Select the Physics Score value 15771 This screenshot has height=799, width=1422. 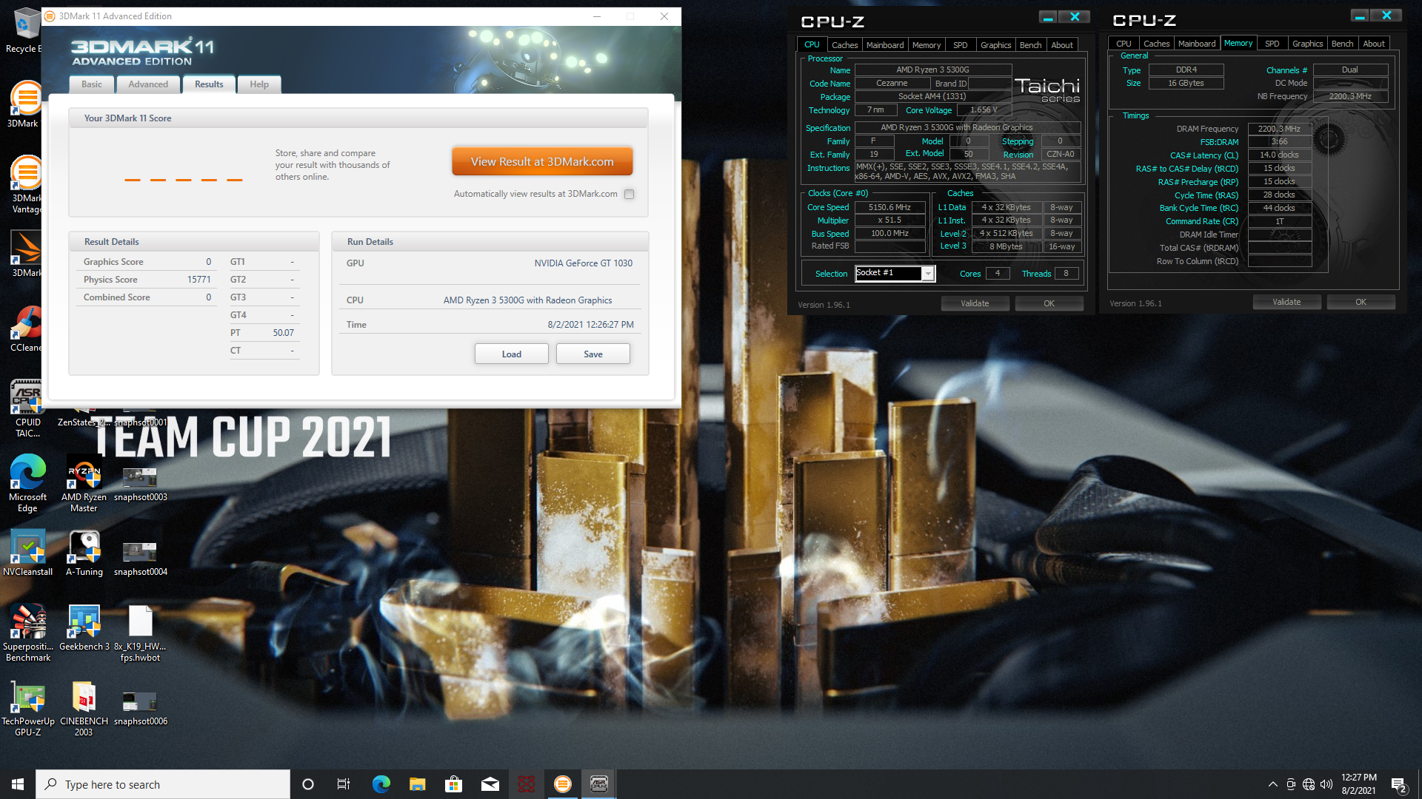tap(199, 280)
